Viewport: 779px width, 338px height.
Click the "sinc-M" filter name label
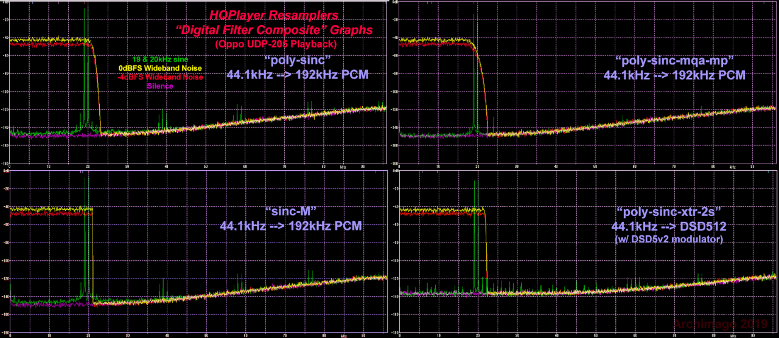[x=291, y=212]
